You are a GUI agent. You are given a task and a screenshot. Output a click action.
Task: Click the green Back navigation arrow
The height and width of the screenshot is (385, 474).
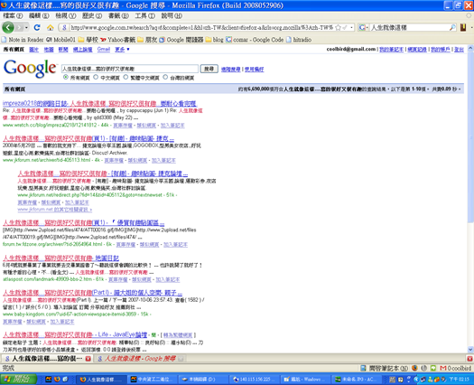8,27
